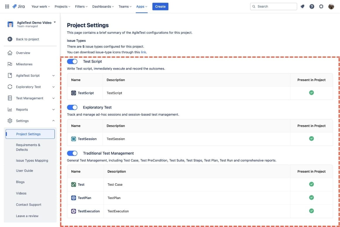Click the Back to project arrow icon

tap(10, 39)
